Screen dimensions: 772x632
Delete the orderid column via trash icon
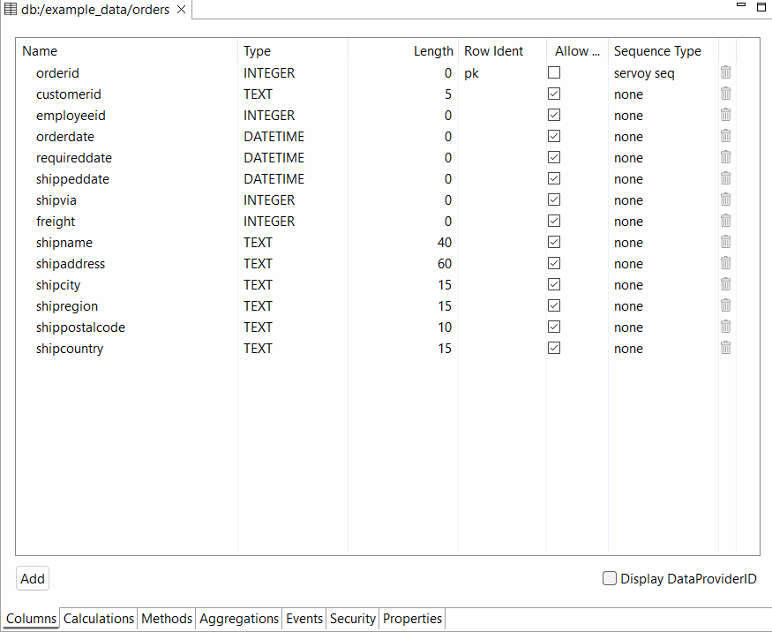click(725, 72)
